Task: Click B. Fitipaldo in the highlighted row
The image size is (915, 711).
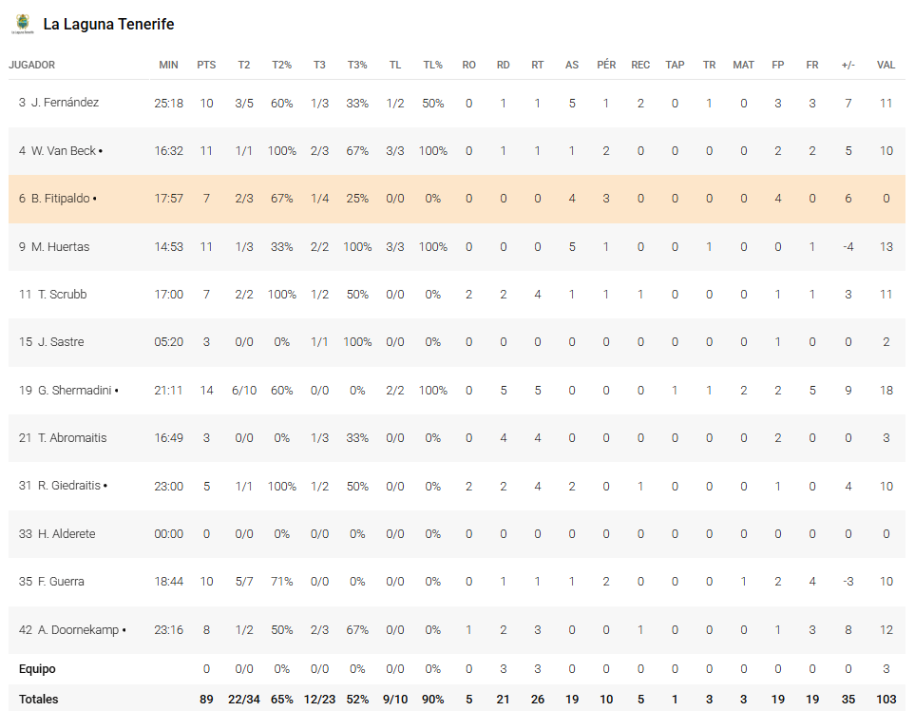Action: click(61, 199)
